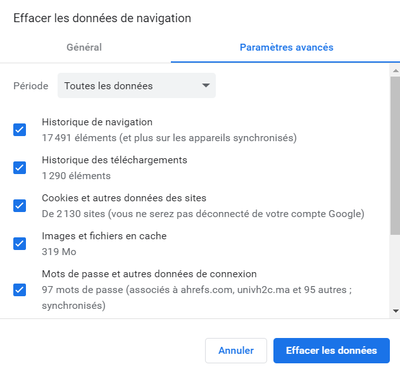Click the Historique des téléchargements label
This screenshot has width=400, height=369.
(115, 160)
